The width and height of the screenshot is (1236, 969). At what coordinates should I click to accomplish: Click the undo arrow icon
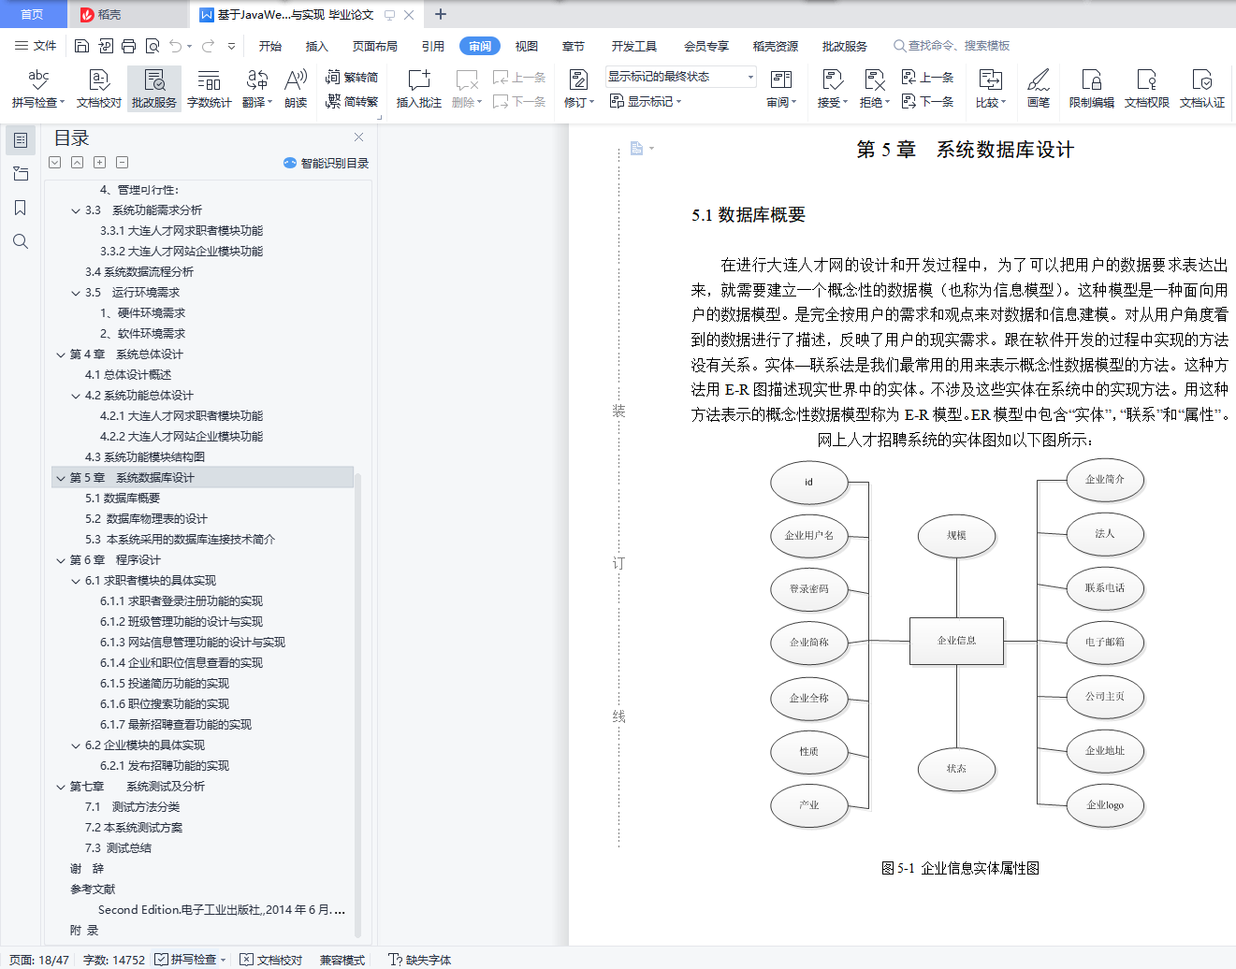(175, 46)
